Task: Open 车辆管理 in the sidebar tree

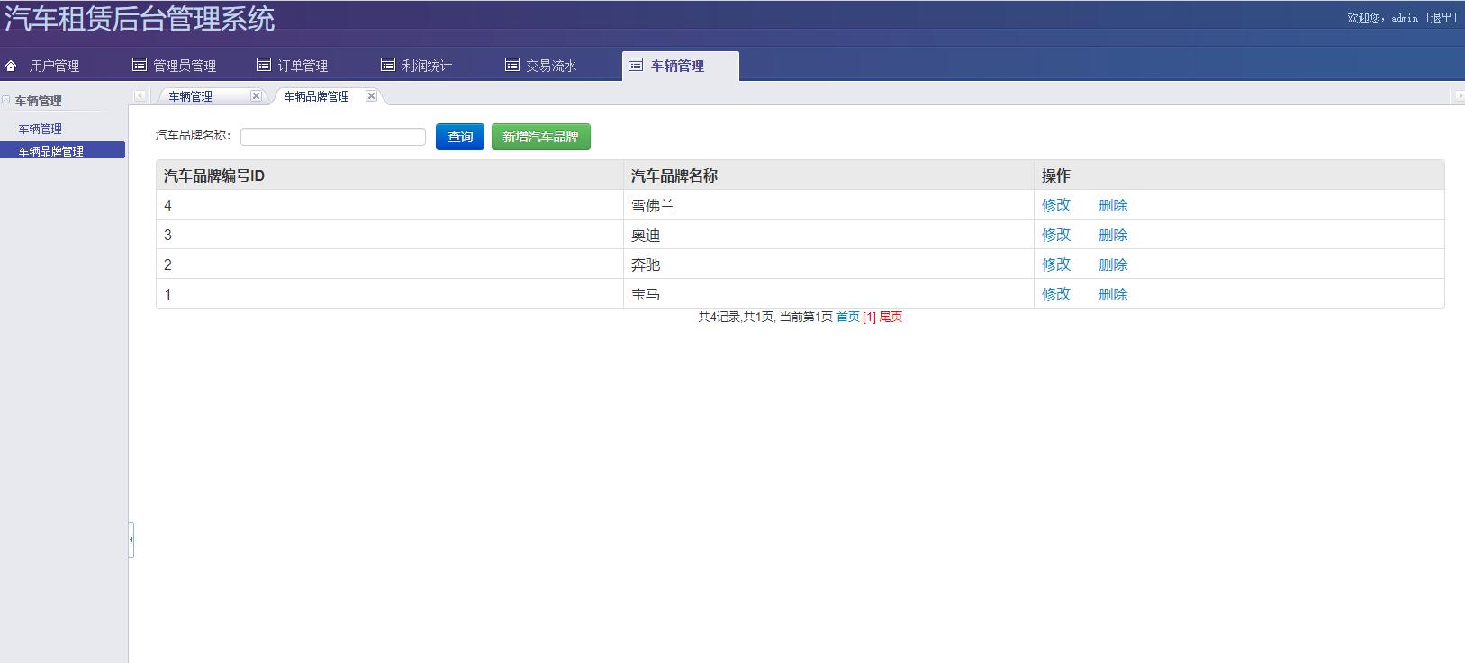Action: [x=41, y=130]
